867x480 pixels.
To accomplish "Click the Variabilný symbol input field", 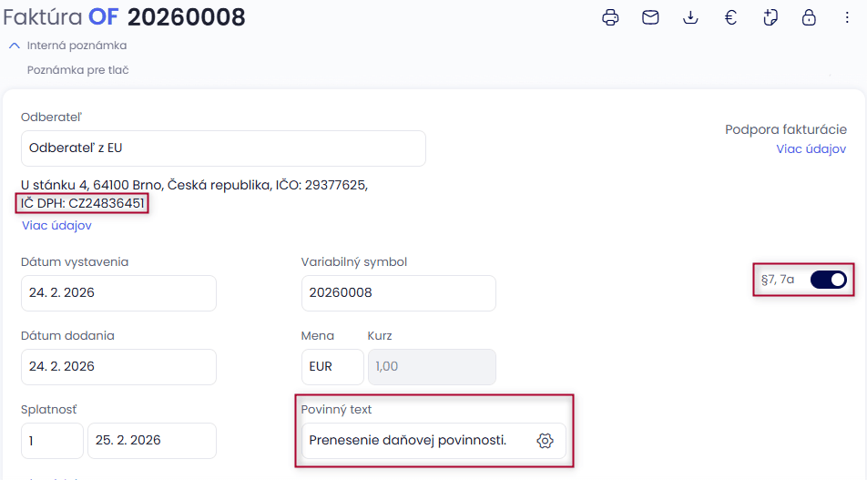I will [x=398, y=293].
